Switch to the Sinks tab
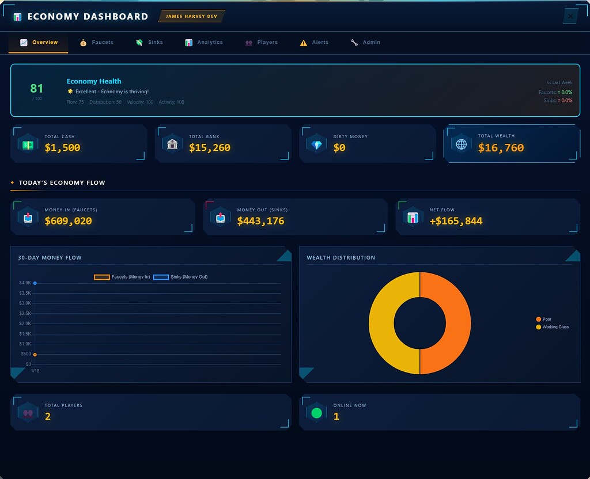590x479 pixels. point(149,43)
